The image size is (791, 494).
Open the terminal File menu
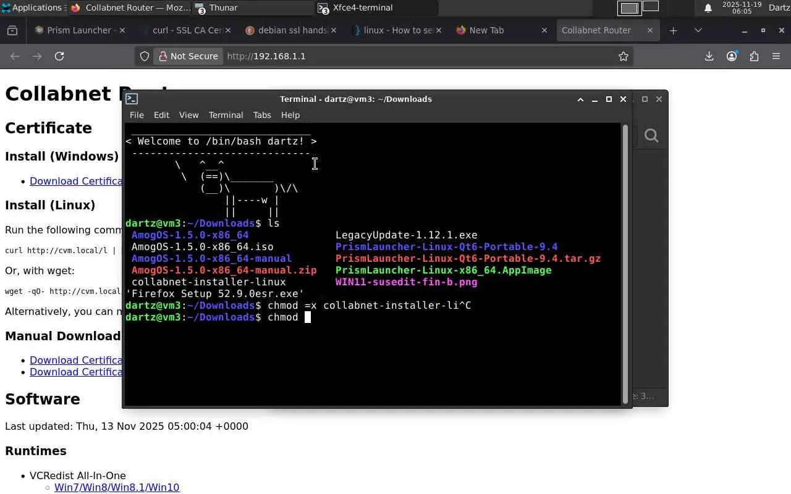coord(137,115)
